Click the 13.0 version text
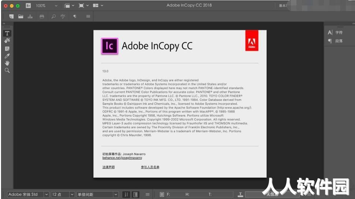355x199 pixels. (x=105, y=71)
